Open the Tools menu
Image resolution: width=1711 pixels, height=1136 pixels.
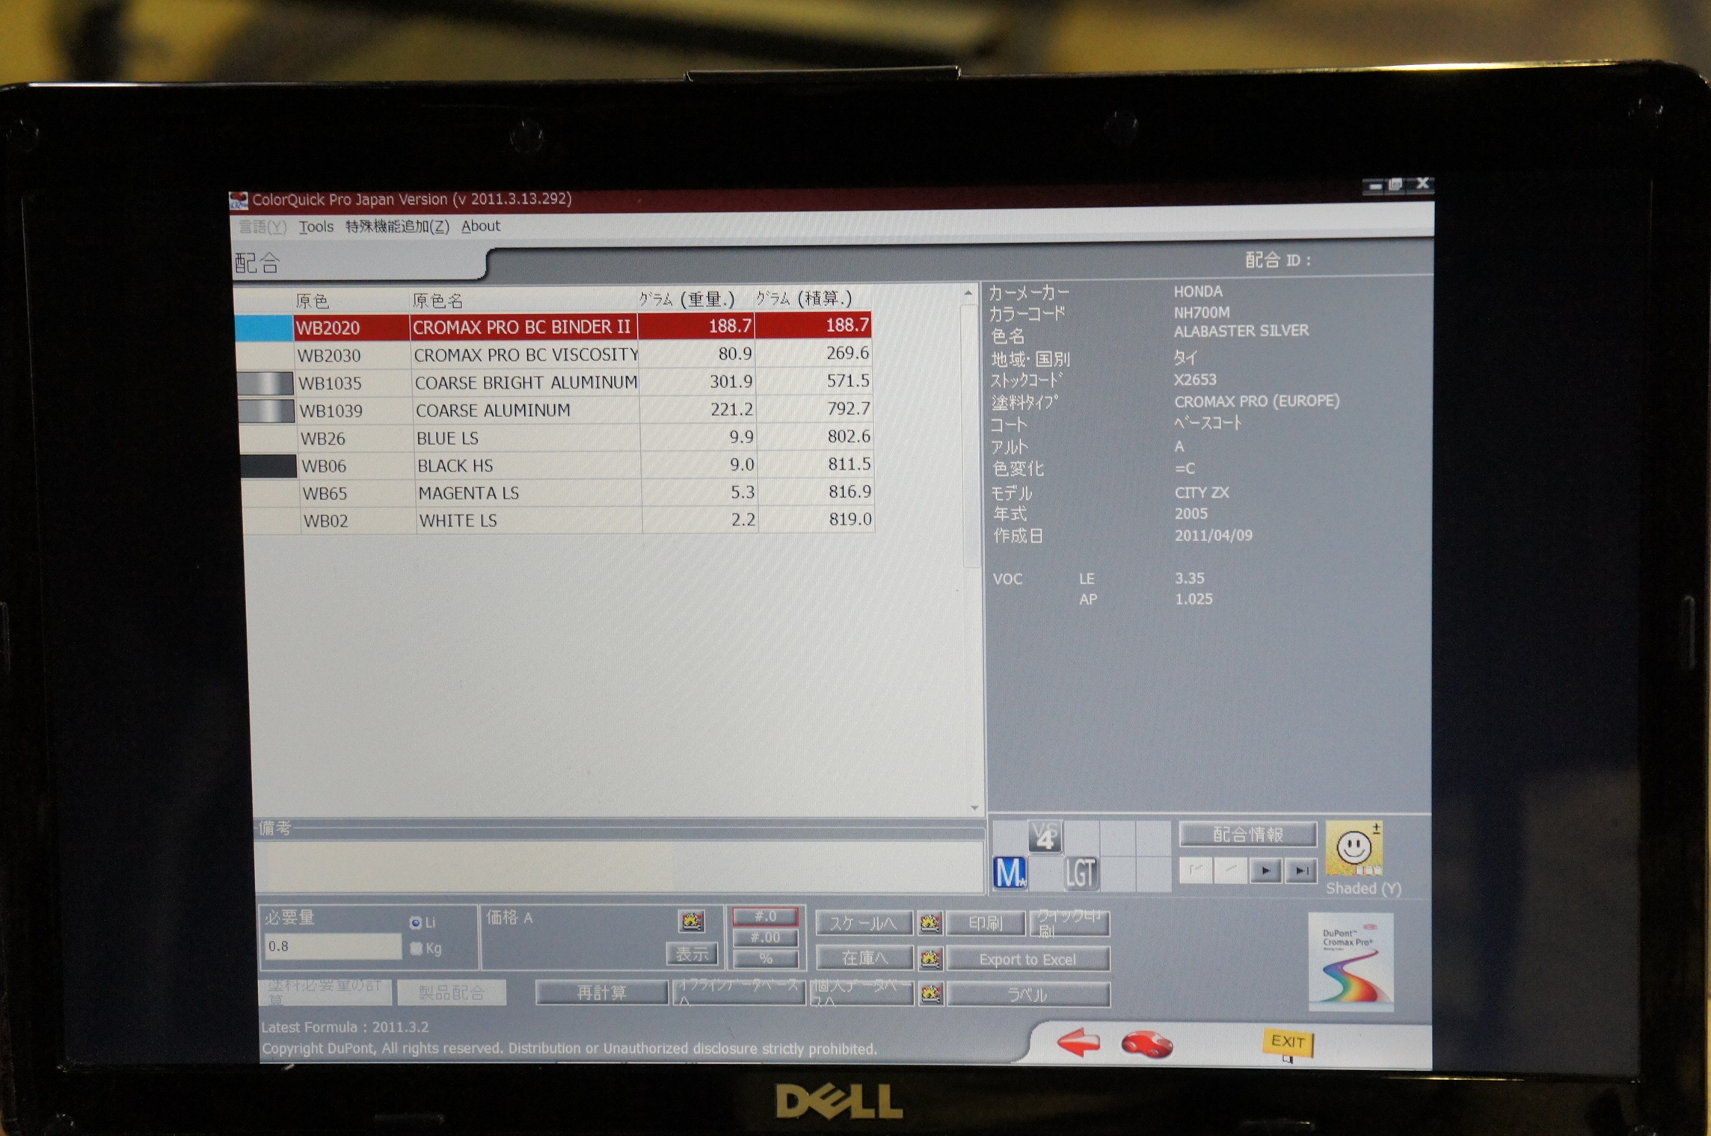pos(316,226)
